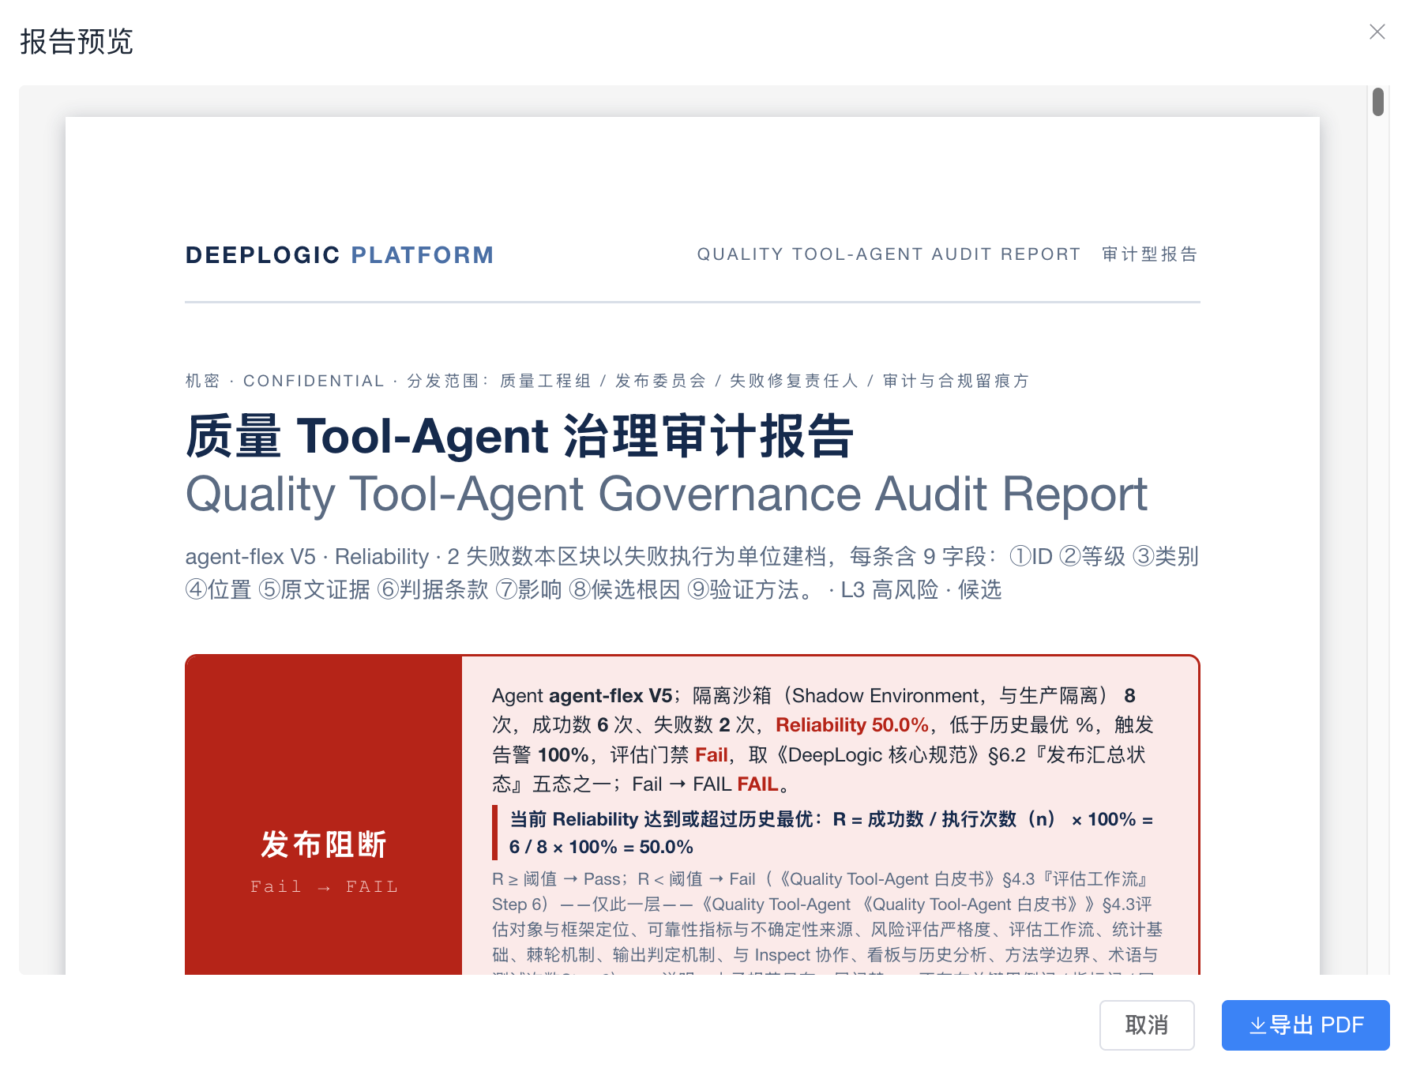The height and width of the screenshot is (1068, 1409).
Task: Click the DEEPLOGIC PLATFORM header logo text
Action: point(340,255)
